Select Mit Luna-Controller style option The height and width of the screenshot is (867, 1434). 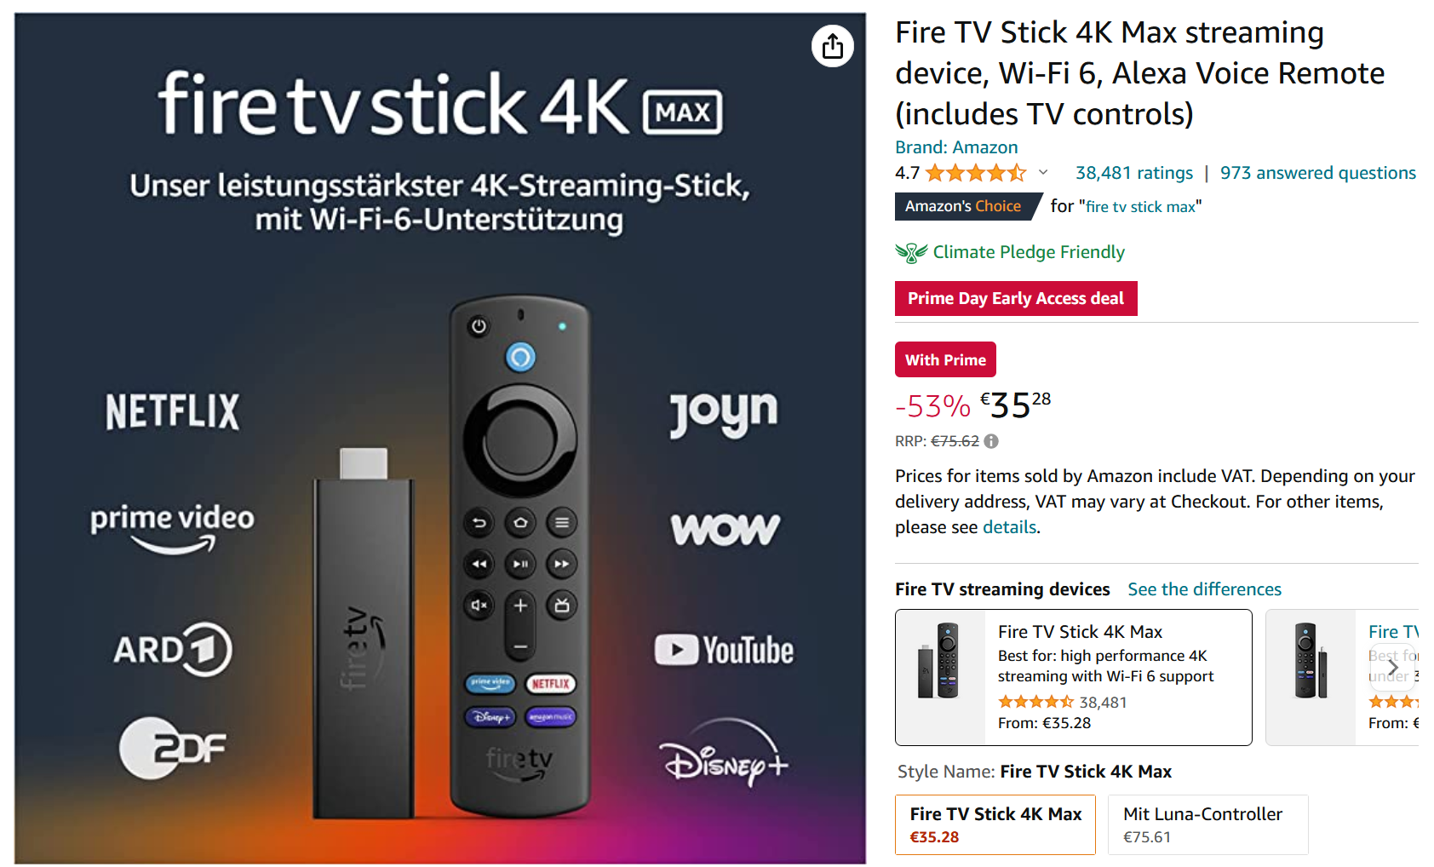(x=1207, y=824)
